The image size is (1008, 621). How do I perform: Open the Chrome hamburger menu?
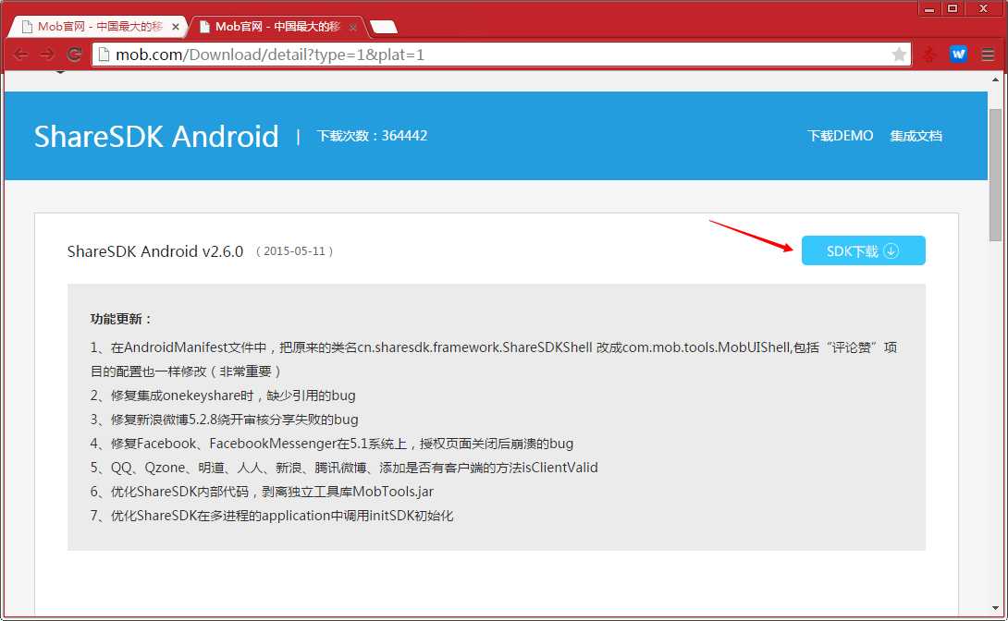[988, 55]
